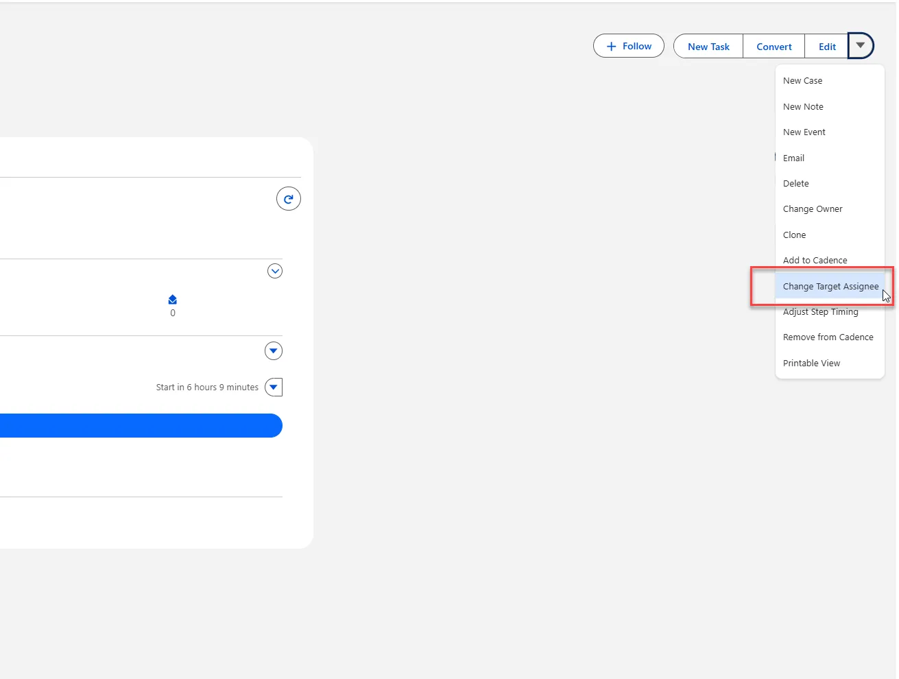Select New Case from the menu
The image size is (899, 679).
tap(802, 81)
